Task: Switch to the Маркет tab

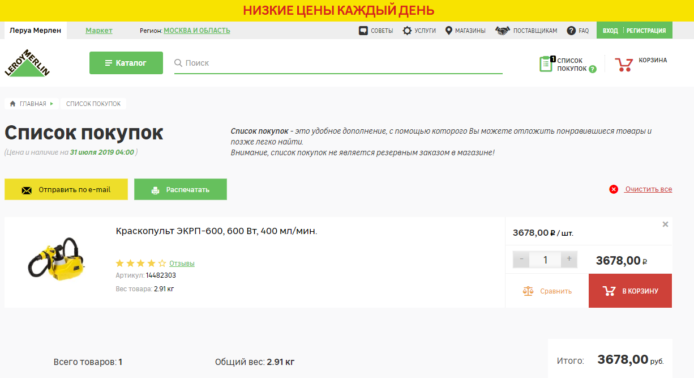Action: click(99, 31)
